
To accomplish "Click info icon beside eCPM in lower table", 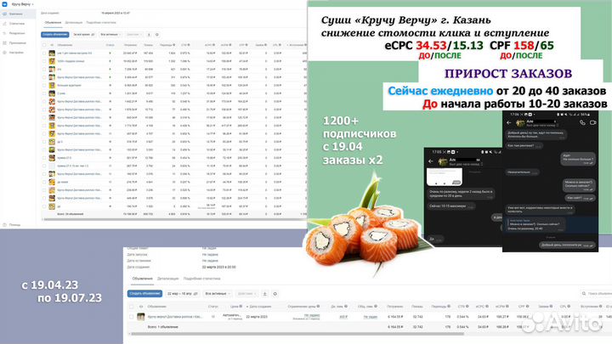I will pyautogui.click(x=507, y=307).
